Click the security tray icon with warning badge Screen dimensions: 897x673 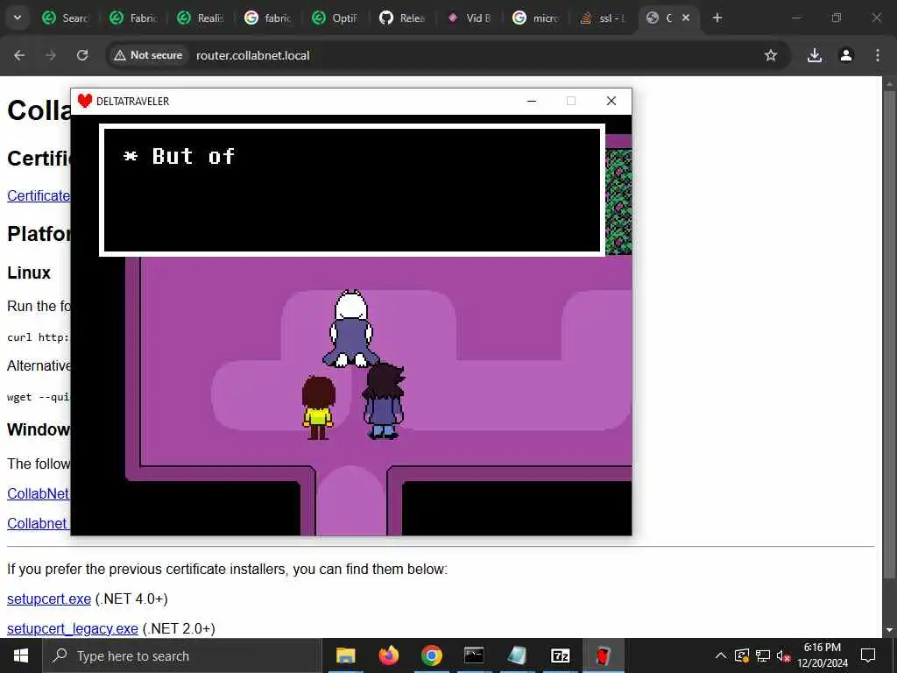click(x=742, y=655)
